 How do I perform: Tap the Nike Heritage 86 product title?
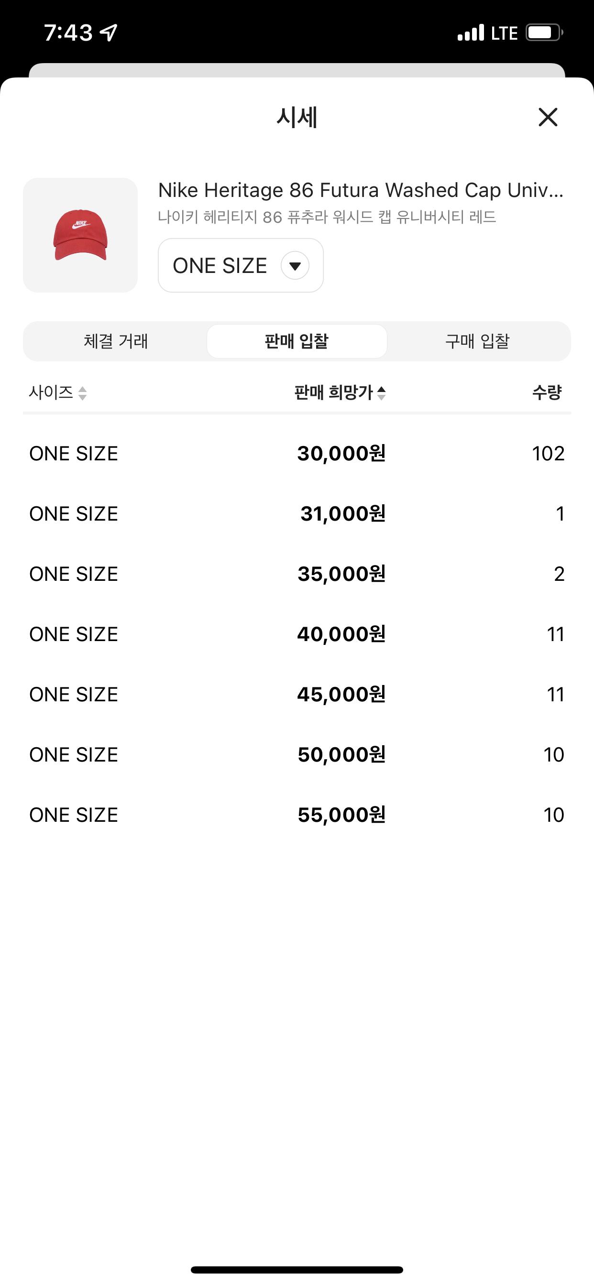pyautogui.click(x=361, y=190)
